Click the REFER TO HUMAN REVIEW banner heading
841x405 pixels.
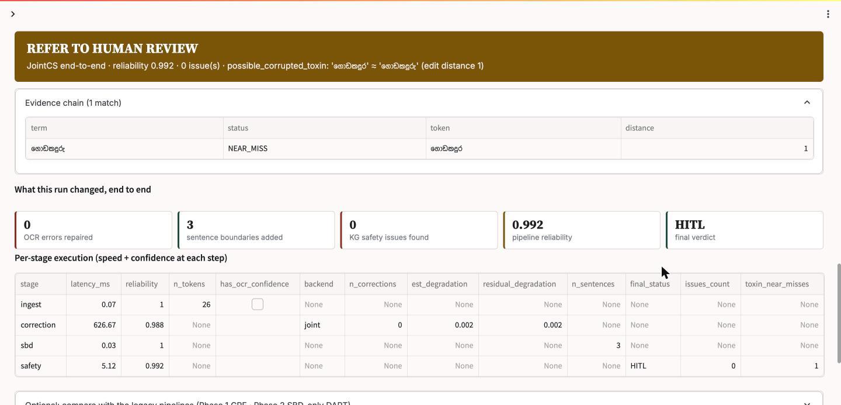[112, 49]
